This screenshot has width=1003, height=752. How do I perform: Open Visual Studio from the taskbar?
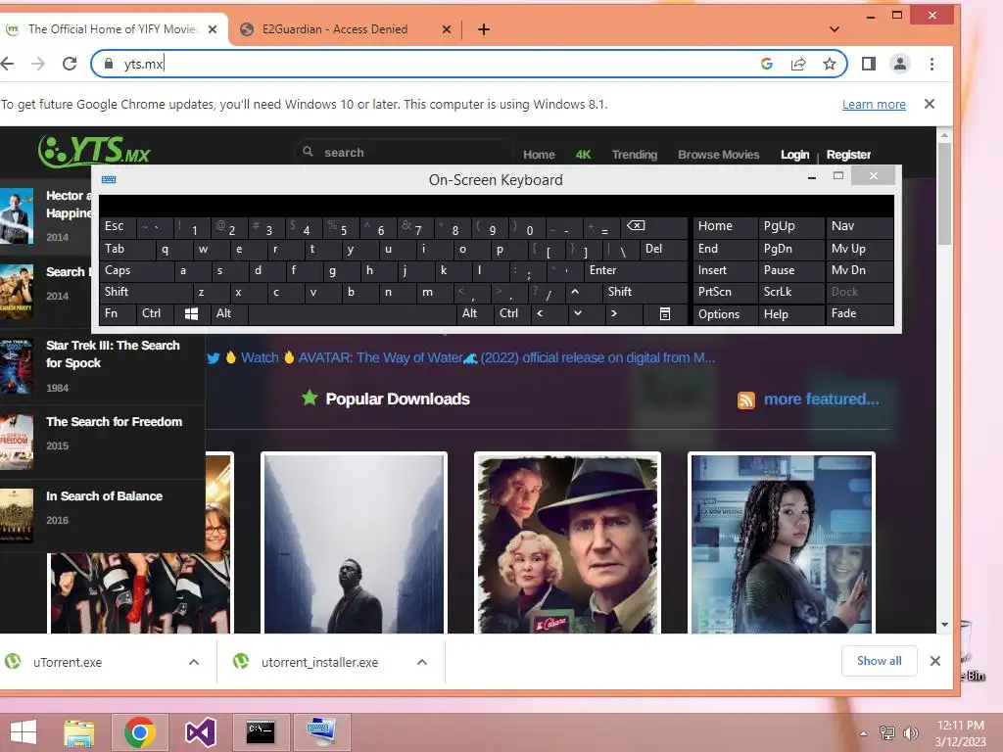click(x=200, y=732)
